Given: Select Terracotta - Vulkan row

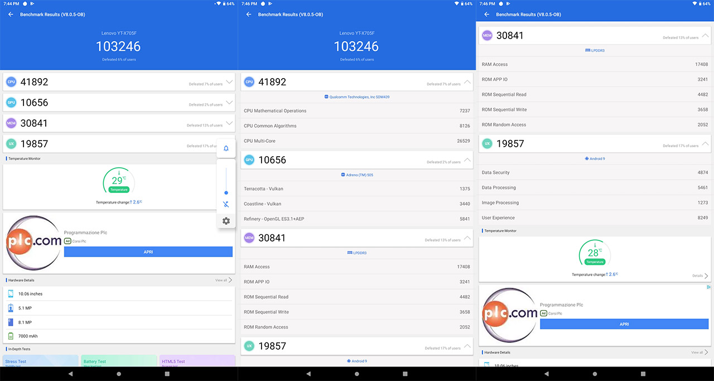Looking at the screenshot, I should pos(357,189).
